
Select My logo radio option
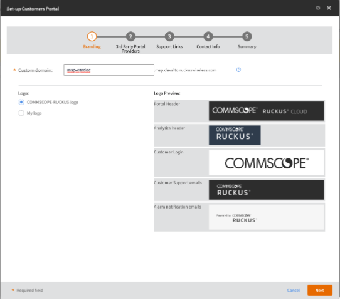[21, 113]
